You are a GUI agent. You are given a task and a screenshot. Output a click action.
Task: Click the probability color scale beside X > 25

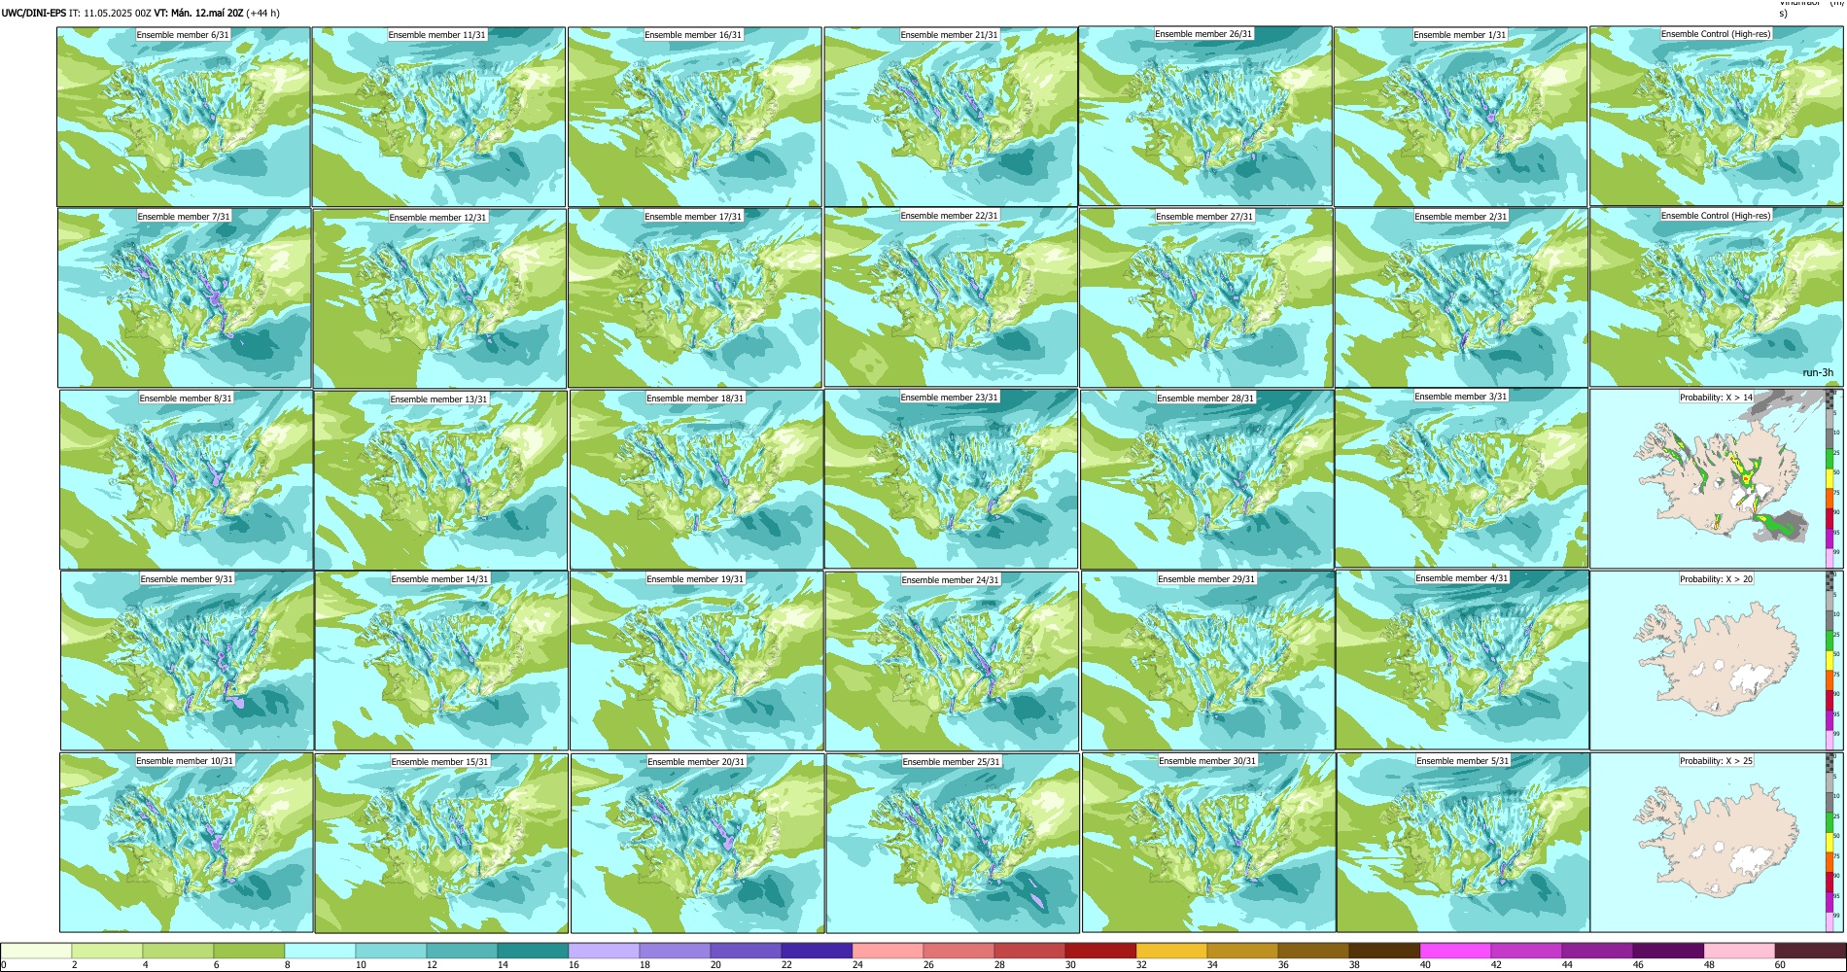coord(1830,843)
